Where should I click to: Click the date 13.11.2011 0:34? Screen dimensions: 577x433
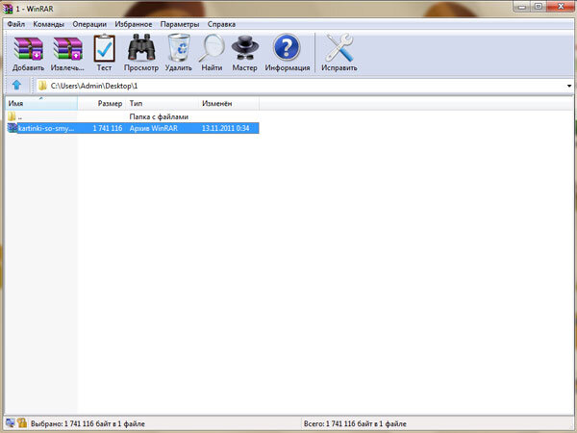click(x=226, y=128)
